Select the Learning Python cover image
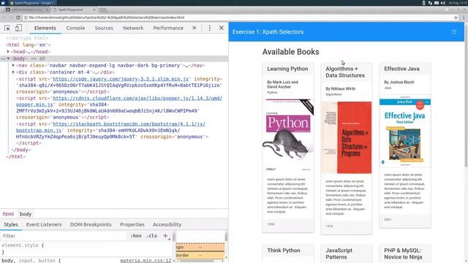Image resolution: width=468 pixels, height=263 pixels. pos(288,136)
